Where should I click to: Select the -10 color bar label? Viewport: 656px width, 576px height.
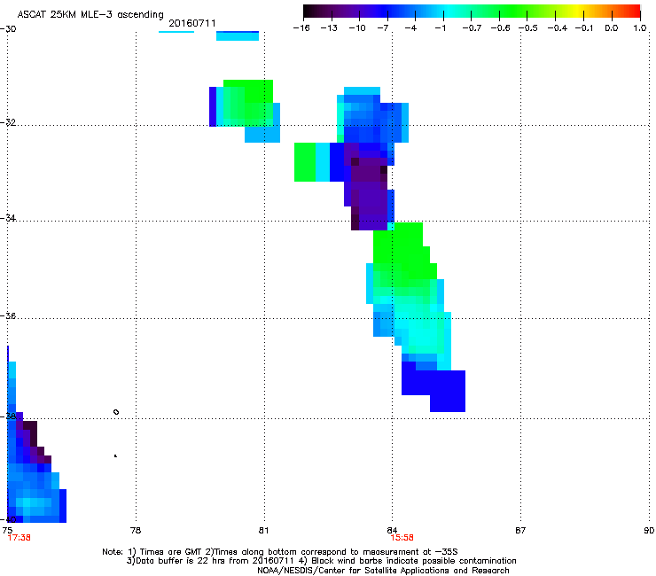[357, 28]
